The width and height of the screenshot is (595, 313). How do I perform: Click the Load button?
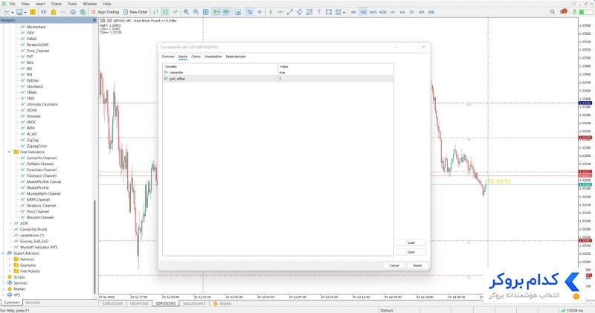pyautogui.click(x=411, y=243)
